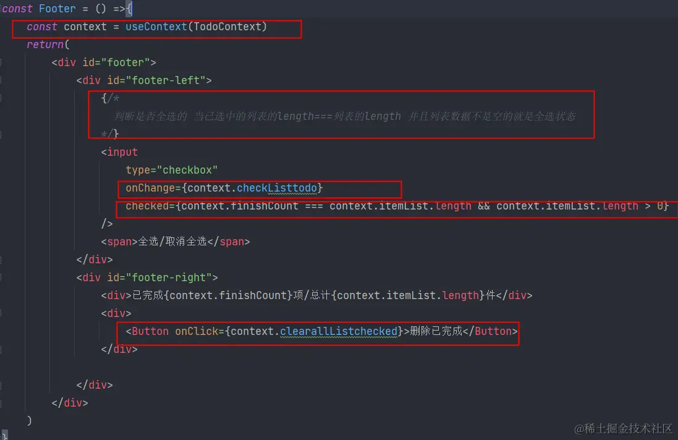The width and height of the screenshot is (678, 440).
Task: Click the > 0 comparison at line end
Action: 653,206
